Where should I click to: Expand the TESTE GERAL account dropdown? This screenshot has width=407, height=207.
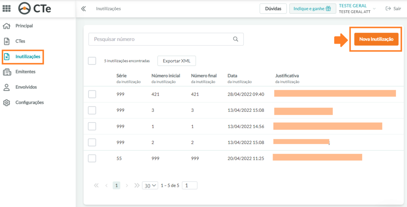pyautogui.click(x=374, y=9)
